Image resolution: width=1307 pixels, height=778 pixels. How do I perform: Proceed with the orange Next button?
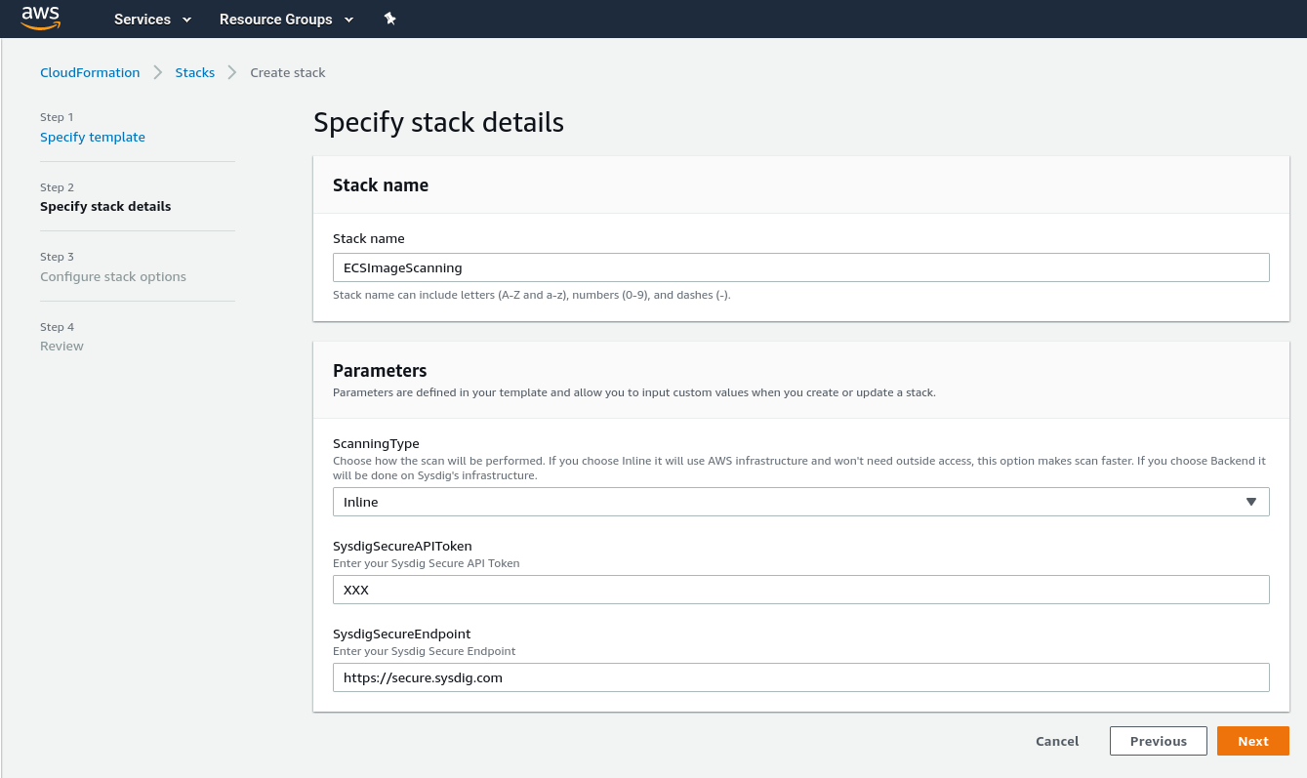(1252, 741)
